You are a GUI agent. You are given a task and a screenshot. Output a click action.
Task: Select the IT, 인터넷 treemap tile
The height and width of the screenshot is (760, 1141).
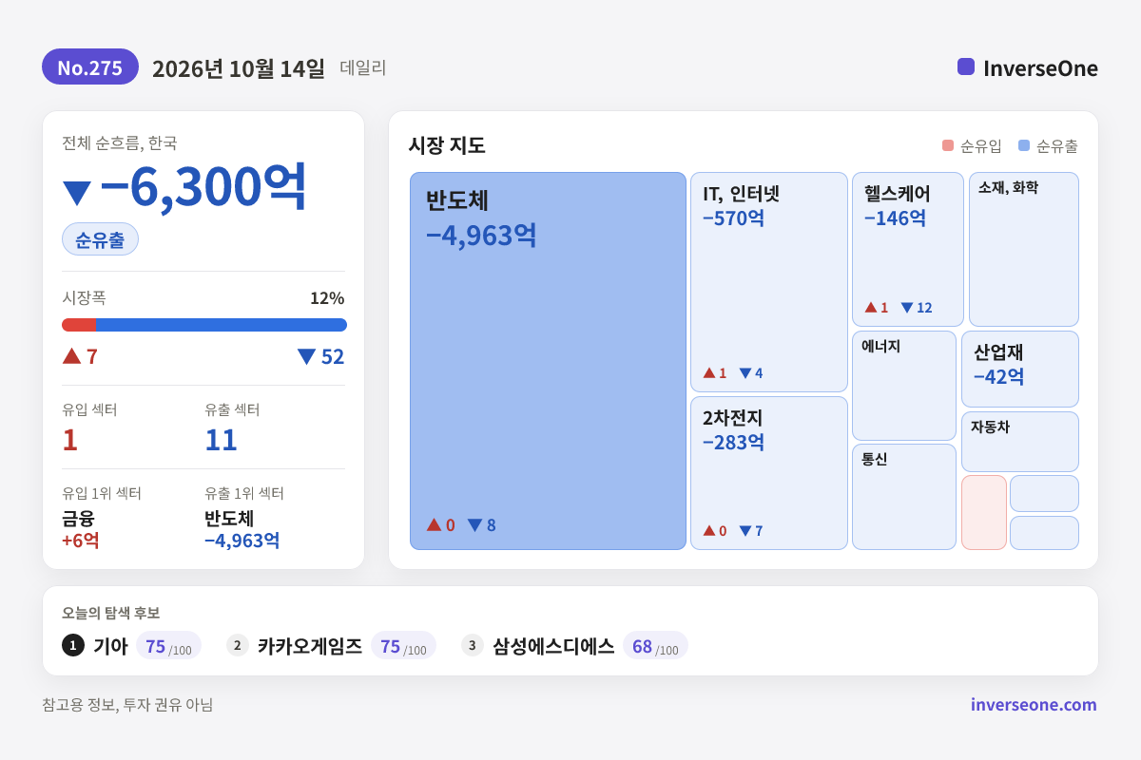tap(769, 282)
